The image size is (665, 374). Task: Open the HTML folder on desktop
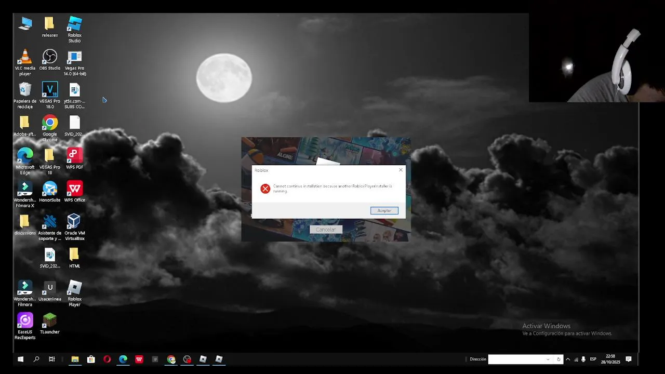[x=75, y=258]
